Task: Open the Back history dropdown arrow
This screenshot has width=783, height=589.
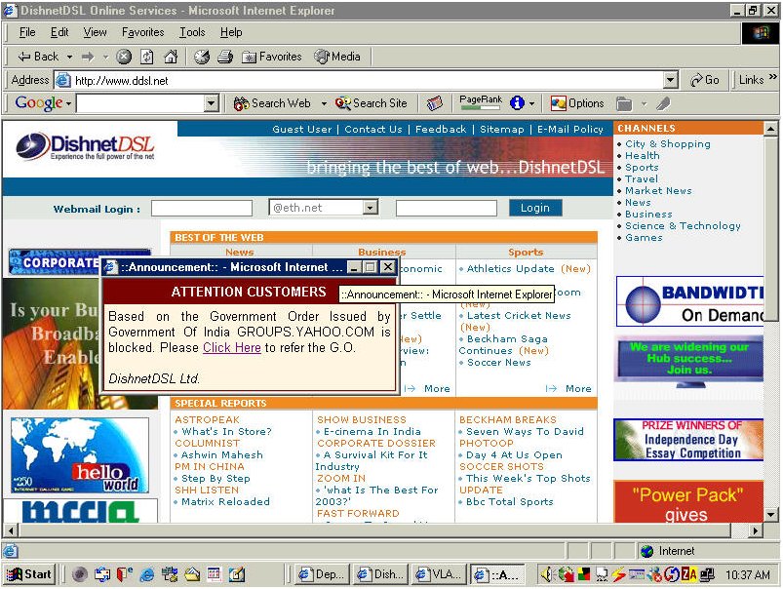Action: click(x=69, y=57)
